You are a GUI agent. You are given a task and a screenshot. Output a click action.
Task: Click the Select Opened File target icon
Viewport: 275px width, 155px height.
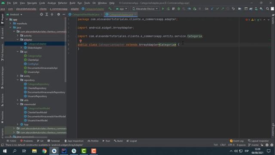[41, 14]
